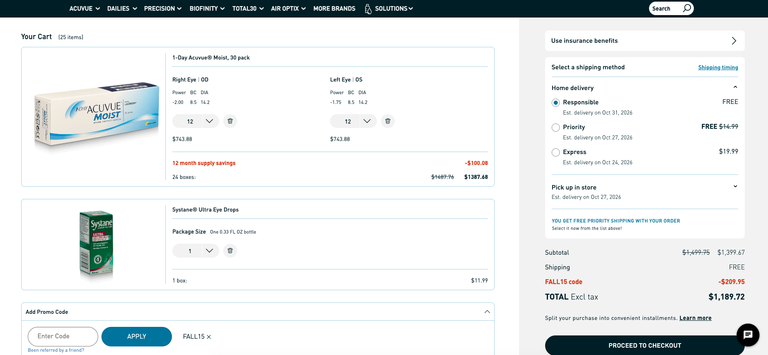Click PROCEED TO CHECKOUT
Screen dimensions: 768x355
[x=645, y=345]
